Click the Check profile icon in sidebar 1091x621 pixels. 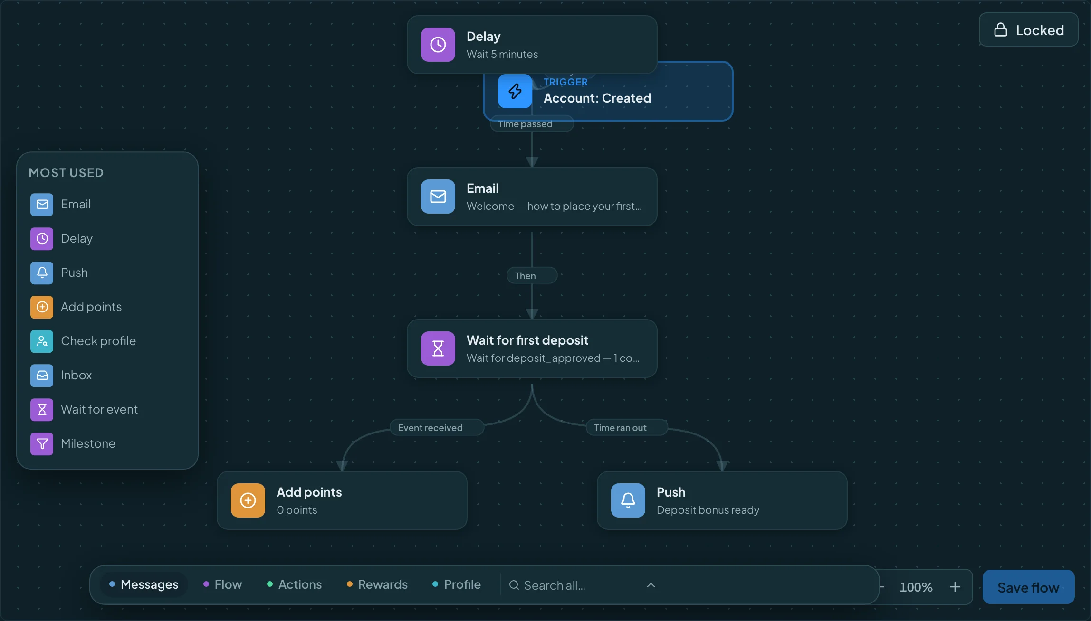click(42, 341)
